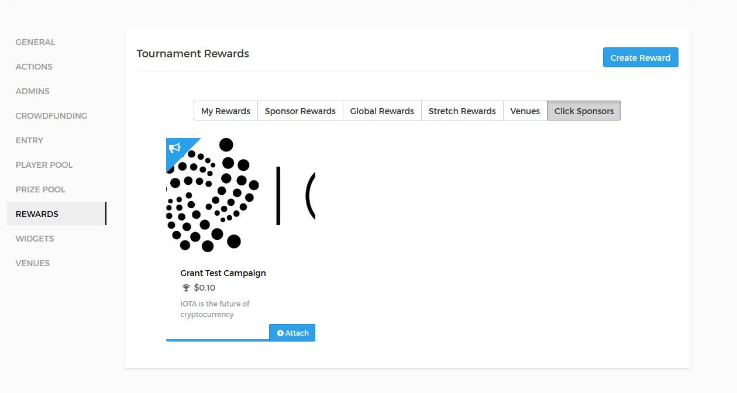
Task: Select the Global Rewards tab
Action: pos(382,111)
